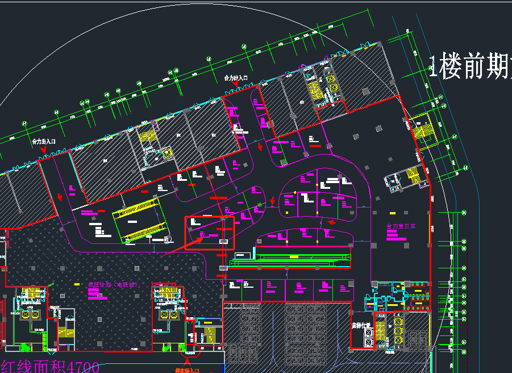Select the red rectangle highlight box
Image resolution: width=512 pixels, height=373 pixels.
210,233
